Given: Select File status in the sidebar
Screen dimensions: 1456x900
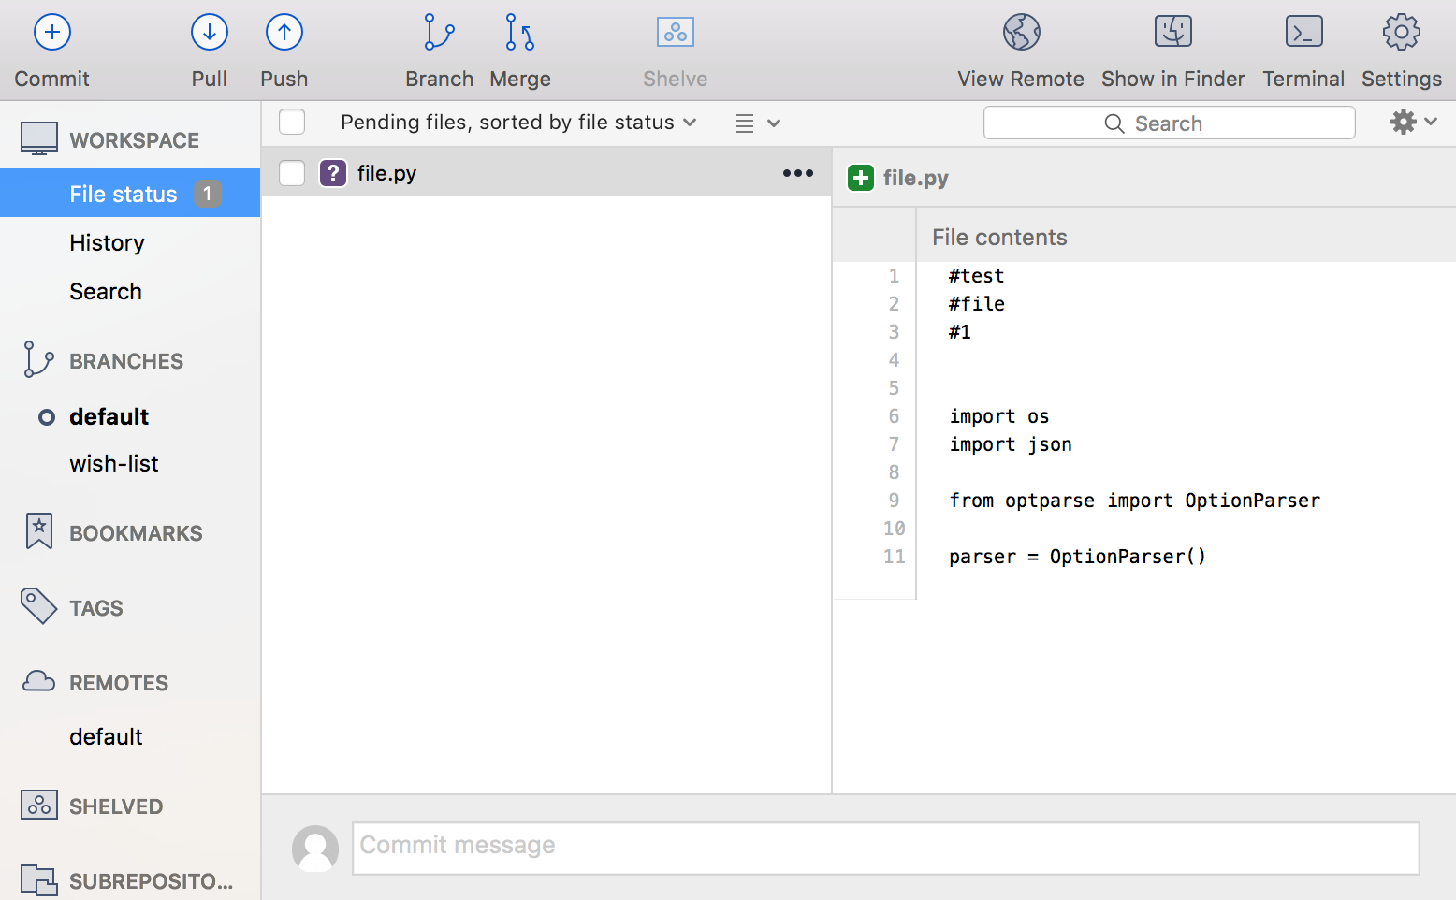Looking at the screenshot, I should [123, 194].
